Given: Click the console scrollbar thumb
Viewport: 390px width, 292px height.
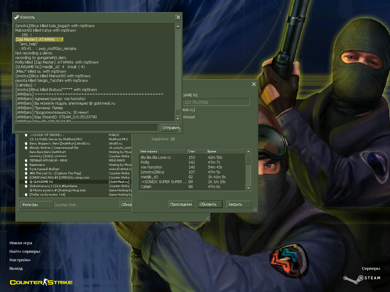Looking at the screenshot, I should tap(178, 112).
